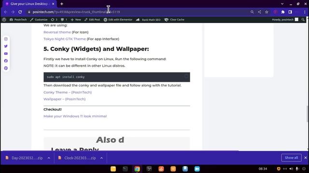Click the WordPress logo in admin bar

pyautogui.click(x=4, y=20)
